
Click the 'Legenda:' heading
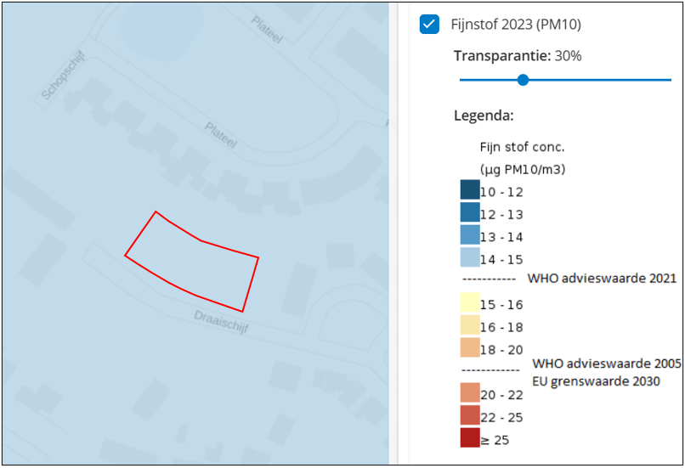click(x=484, y=116)
